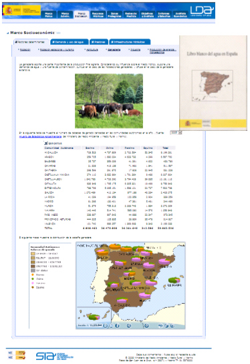Viewport: 250px width, 364px height.
Task: Click the pie chart over Madrid on map
Action: point(129,273)
